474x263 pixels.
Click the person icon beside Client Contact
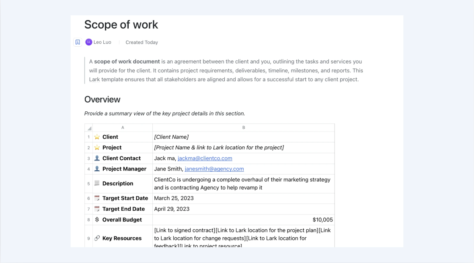click(97, 158)
